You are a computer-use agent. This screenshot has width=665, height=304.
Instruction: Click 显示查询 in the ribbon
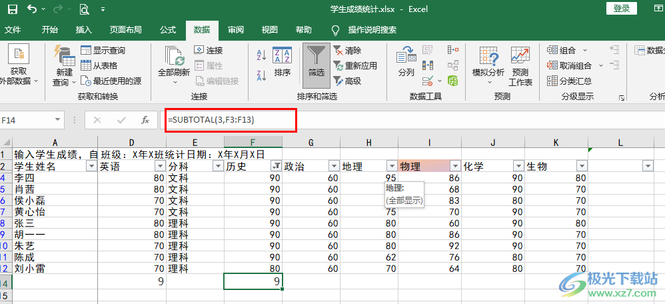(103, 51)
